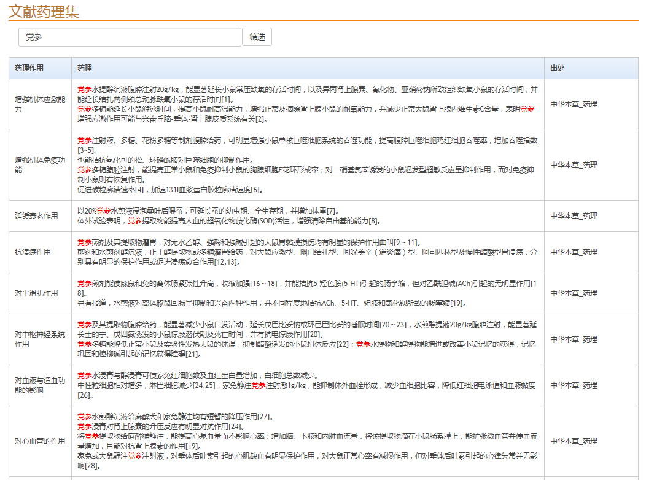
Task: Select the 增强机体应激能力 row label
Action: [x=40, y=104]
